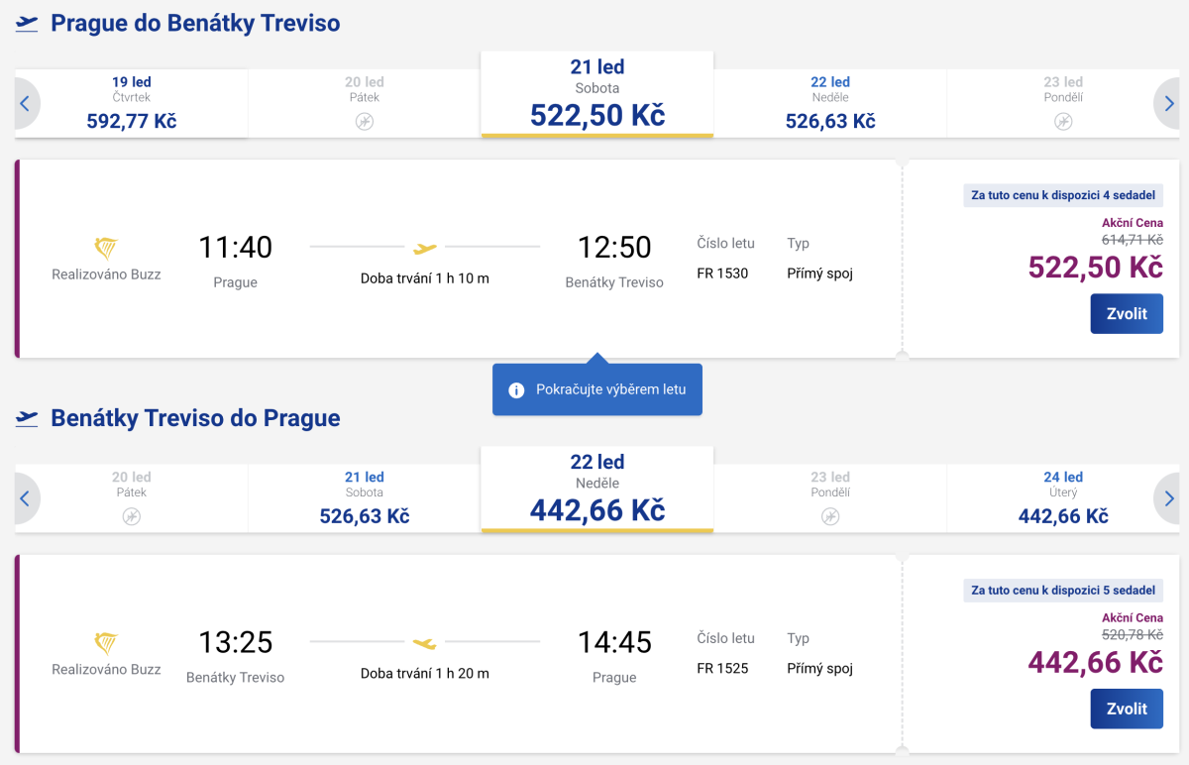
Task: Click the Ryanair harp logo on flight FR 1530
Action: click(106, 249)
